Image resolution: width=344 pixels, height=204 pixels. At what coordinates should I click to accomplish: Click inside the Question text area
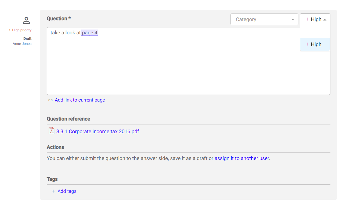pyautogui.click(x=181, y=66)
